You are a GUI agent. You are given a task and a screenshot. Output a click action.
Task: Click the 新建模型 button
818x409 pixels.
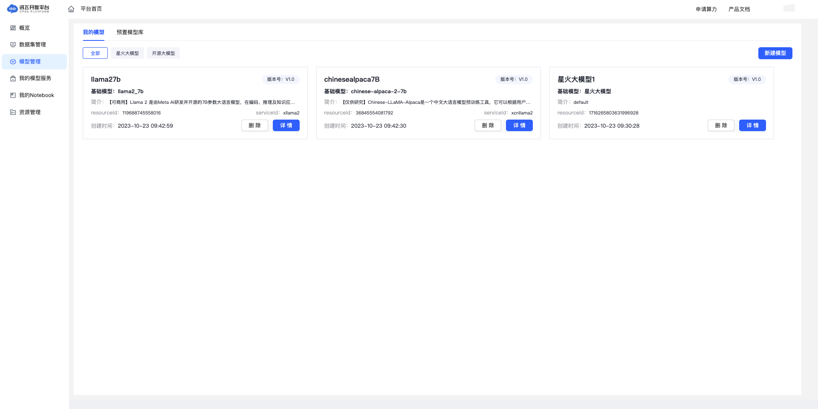(775, 53)
